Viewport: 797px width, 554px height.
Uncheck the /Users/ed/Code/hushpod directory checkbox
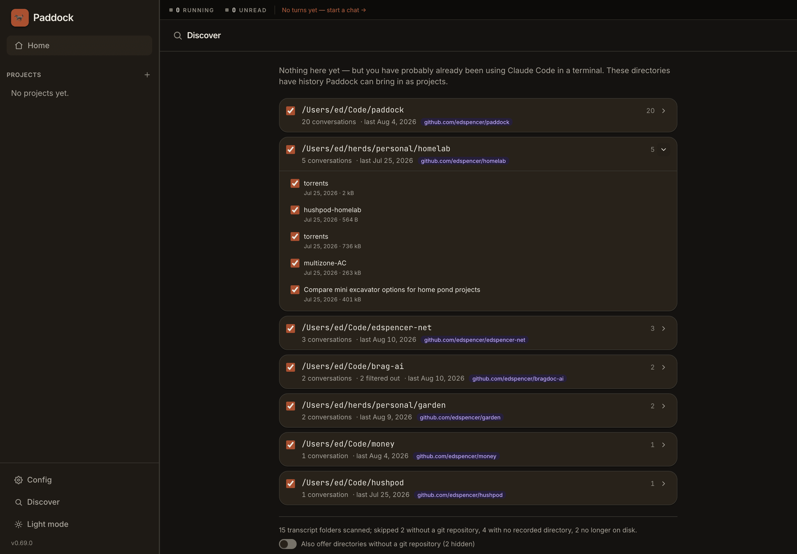[291, 484]
